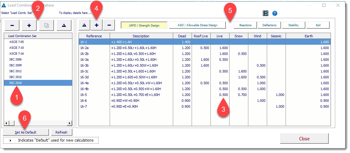Click the triangle button above the set list

click(x=64, y=26)
